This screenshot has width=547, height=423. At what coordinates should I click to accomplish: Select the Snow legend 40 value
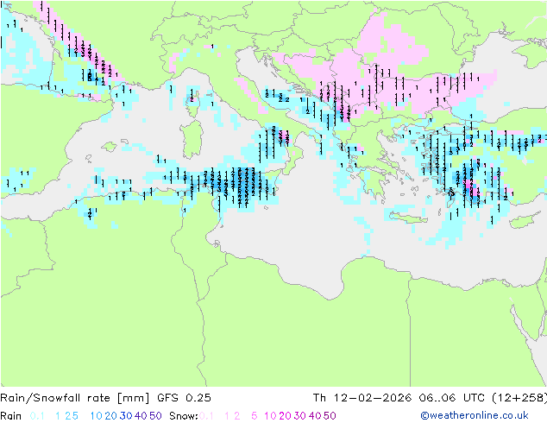(x=315, y=416)
